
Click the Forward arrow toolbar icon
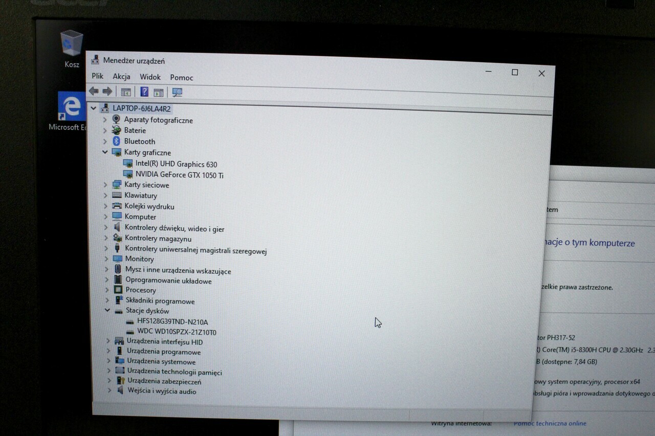[107, 91]
